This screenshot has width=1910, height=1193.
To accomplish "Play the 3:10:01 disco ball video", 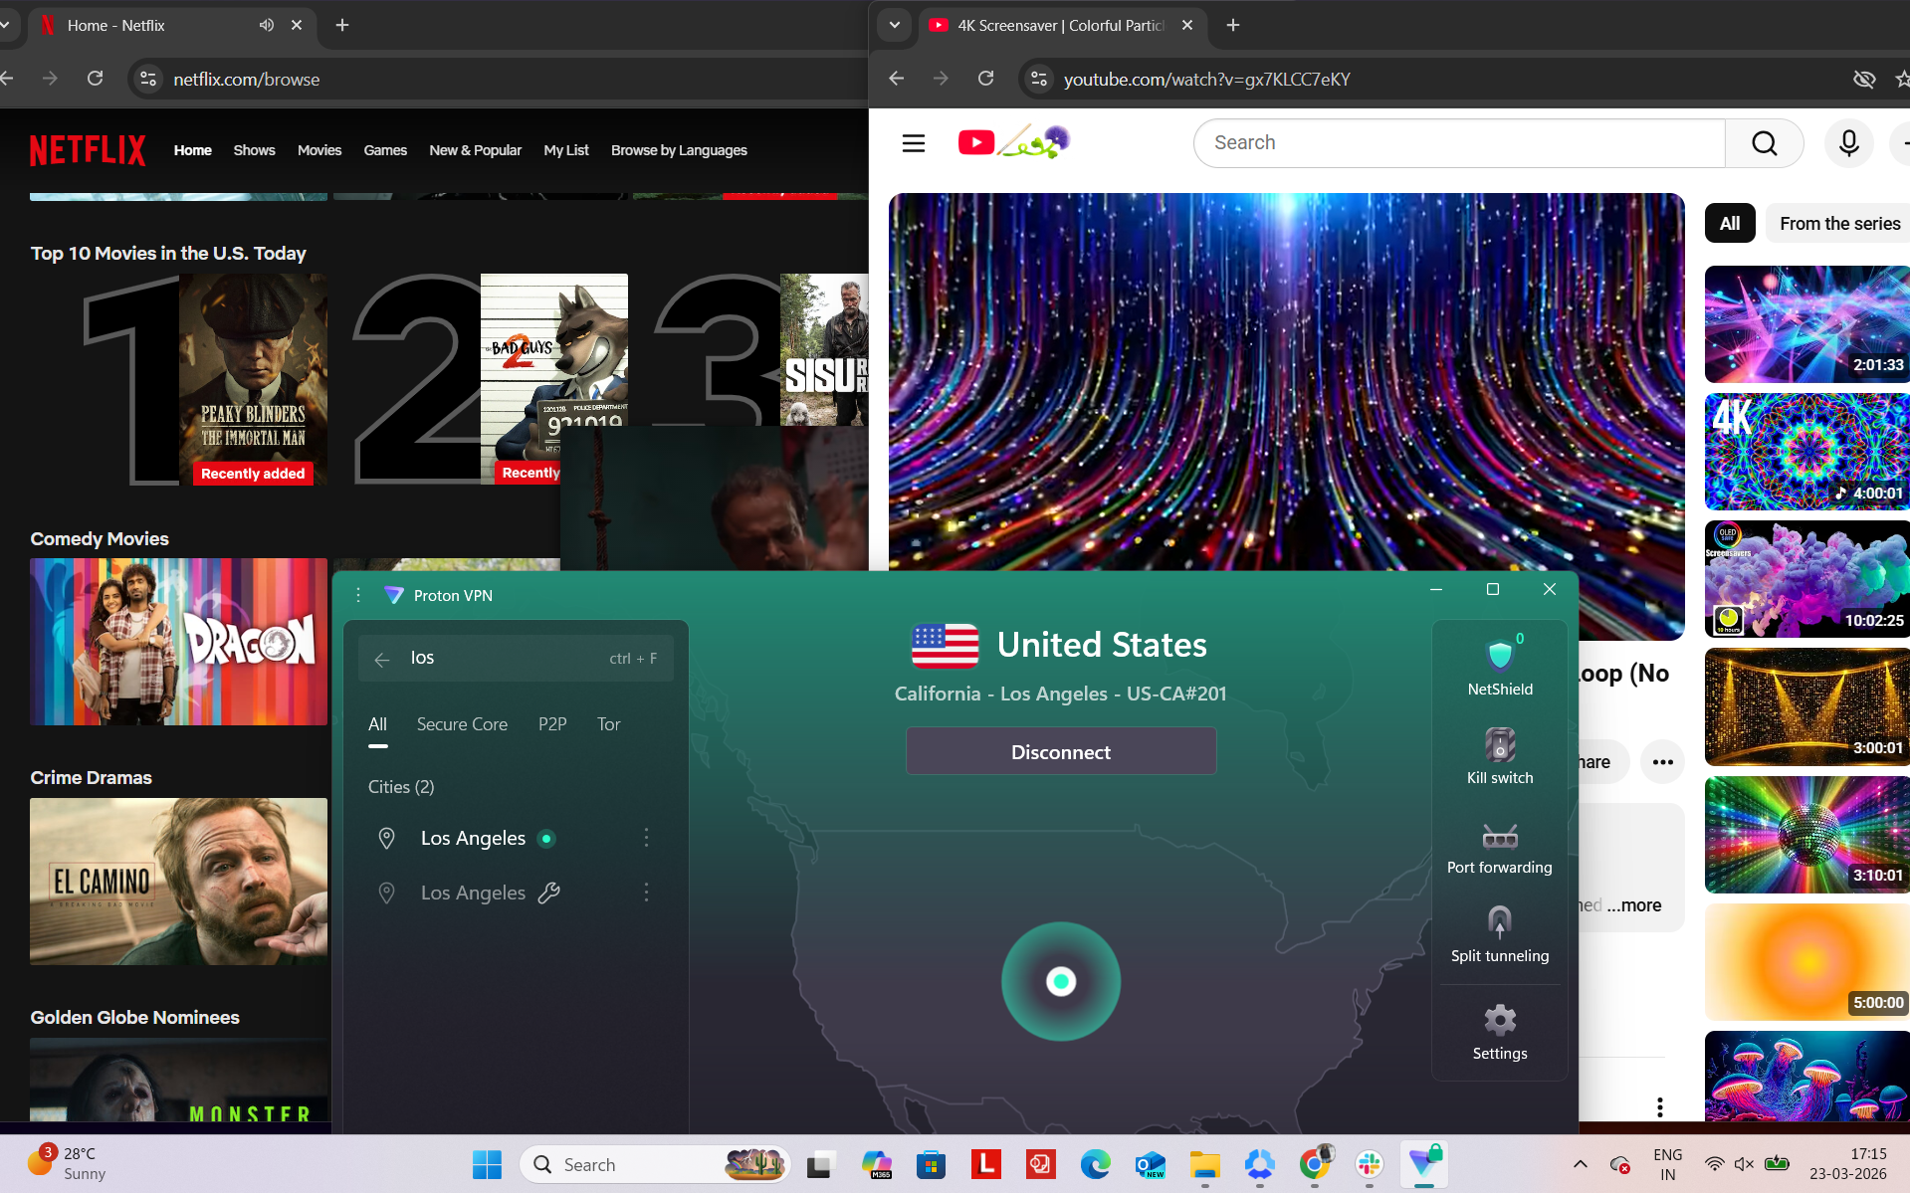I will click(1806, 835).
